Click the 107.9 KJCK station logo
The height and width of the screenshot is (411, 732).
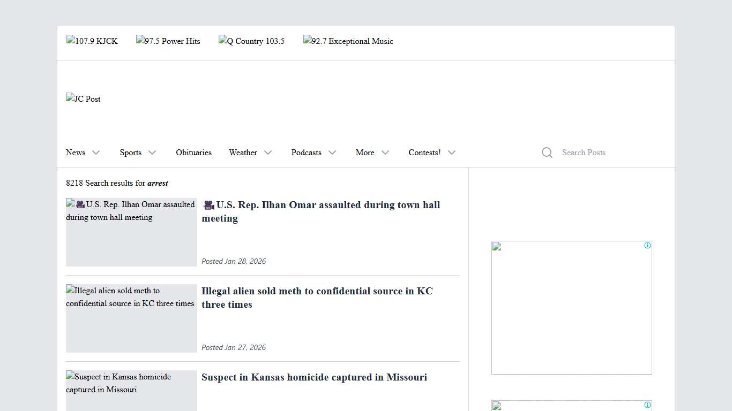click(x=92, y=41)
